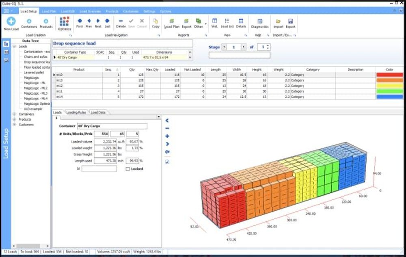Click the green color swatch for m11
The image size is (406, 257).
click(389, 91)
